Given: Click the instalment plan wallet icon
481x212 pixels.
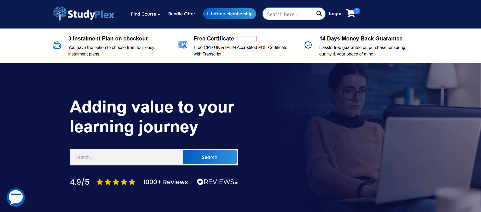Looking at the screenshot, I should point(57,45).
